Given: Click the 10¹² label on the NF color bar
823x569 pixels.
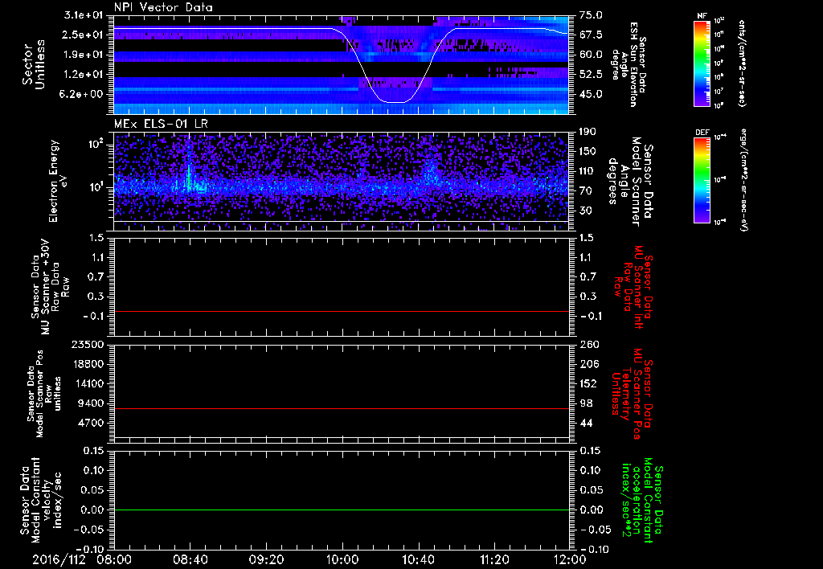Looking at the screenshot, I should click(x=719, y=21).
